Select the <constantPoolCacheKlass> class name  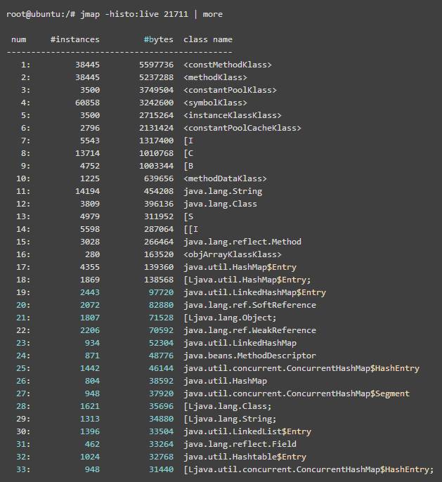tap(242, 128)
